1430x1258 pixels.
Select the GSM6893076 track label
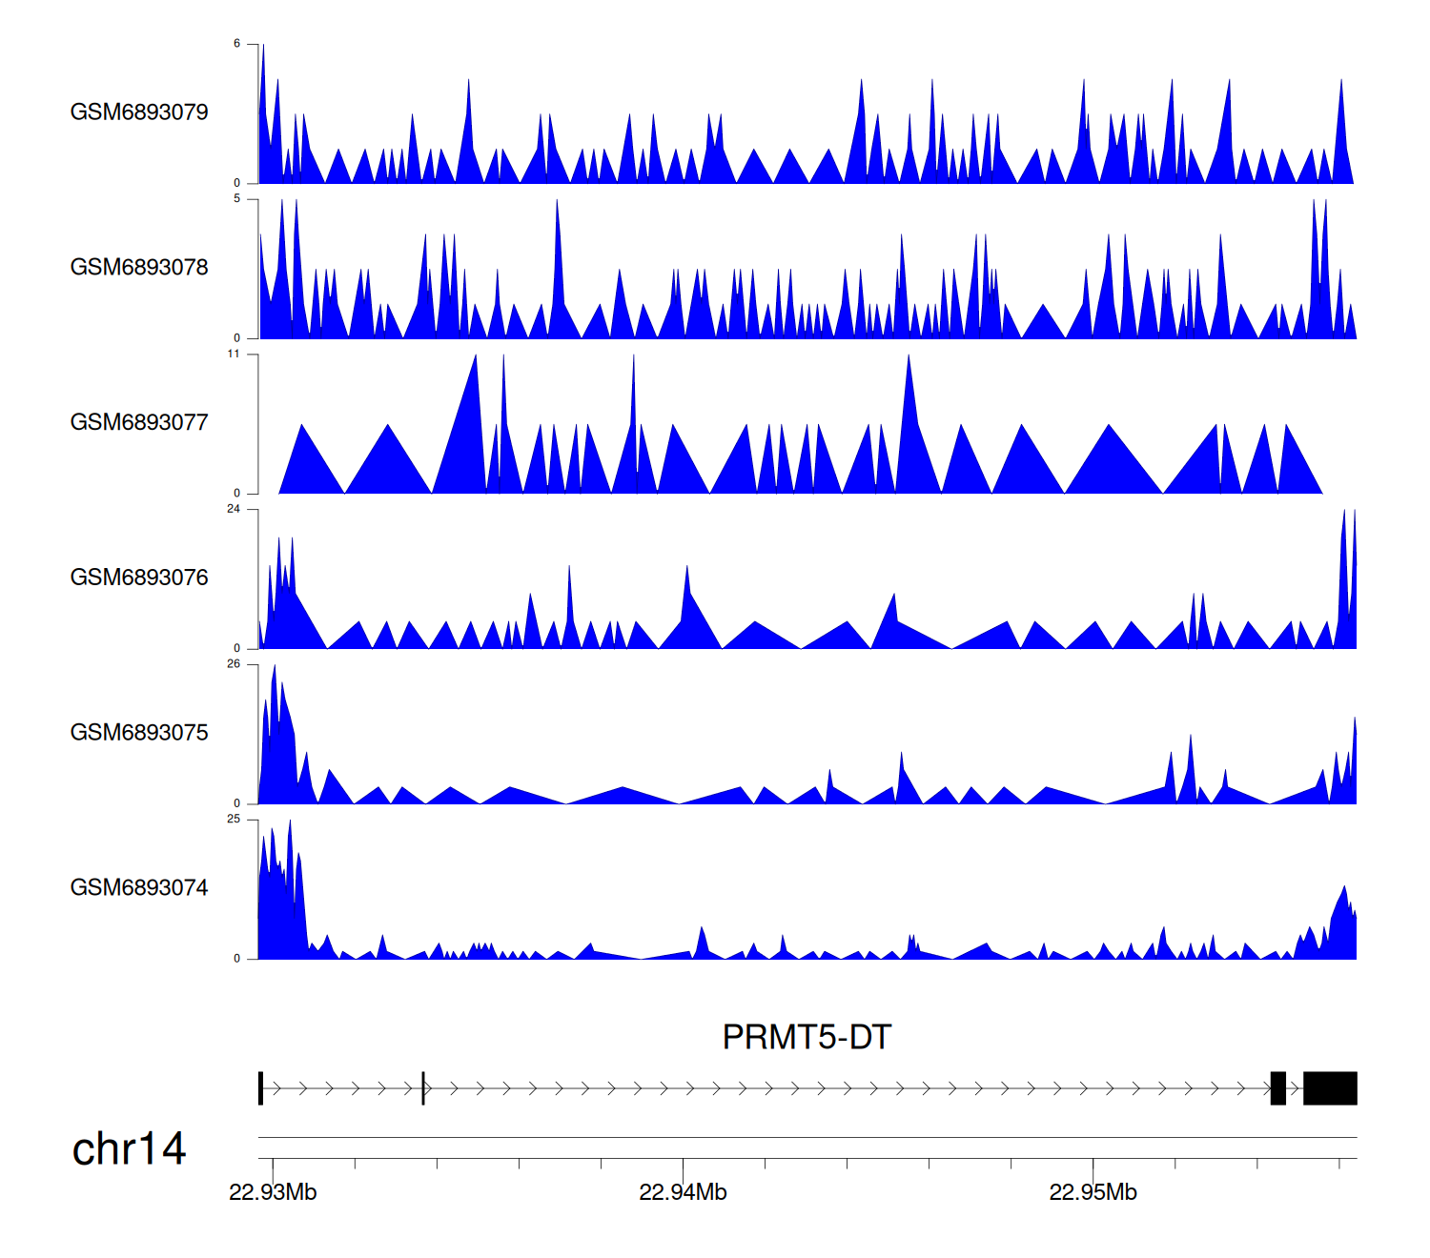tap(139, 578)
